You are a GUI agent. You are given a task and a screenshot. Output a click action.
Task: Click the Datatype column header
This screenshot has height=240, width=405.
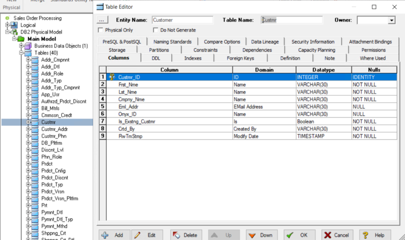pyautogui.click(x=323, y=70)
